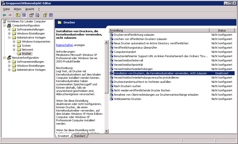The width and height of the screenshot is (238, 144).
Task: Click the Back arrow toolbar icon
Action: pyautogui.click(x=4, y=15)
